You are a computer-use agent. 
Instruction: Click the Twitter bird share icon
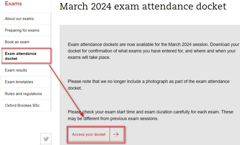[x=46, y=139]
